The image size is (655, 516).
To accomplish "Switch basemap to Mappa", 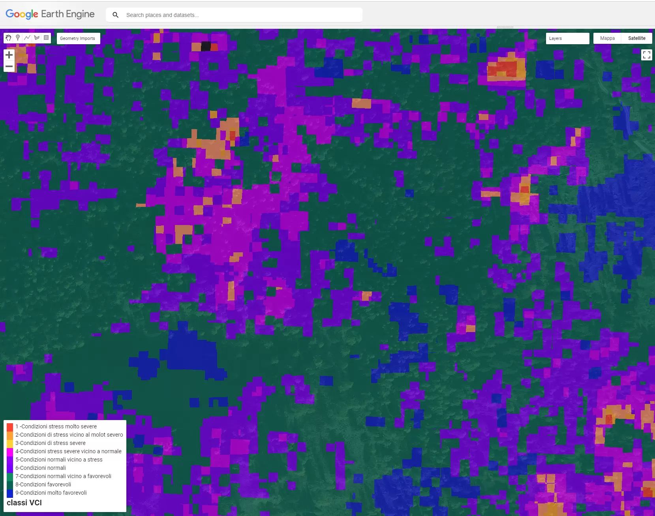I will click(x=607, y=38).
